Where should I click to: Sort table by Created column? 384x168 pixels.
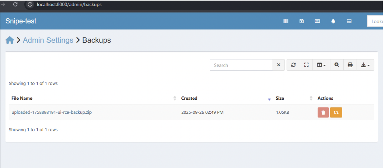(189, 98)
